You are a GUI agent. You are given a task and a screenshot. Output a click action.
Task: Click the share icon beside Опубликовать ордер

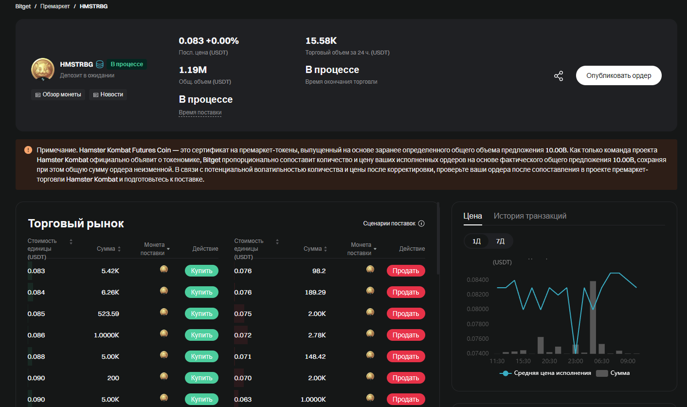point(559,76)
